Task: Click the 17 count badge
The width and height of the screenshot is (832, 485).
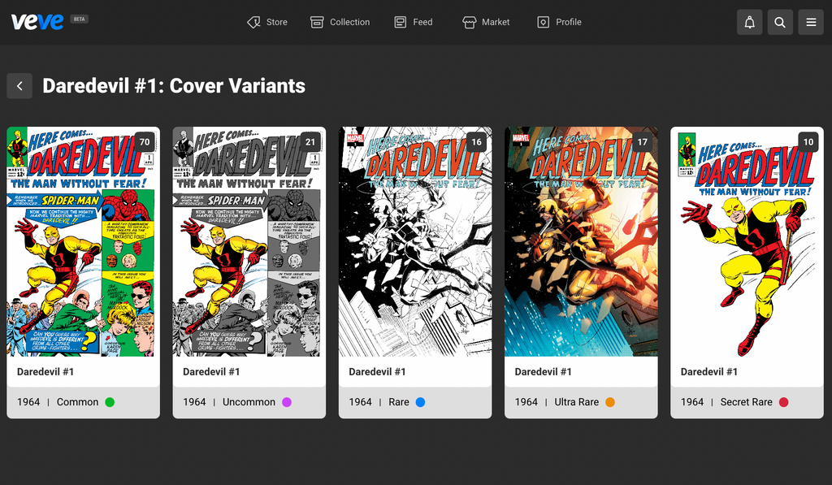Action: point(642,142)
